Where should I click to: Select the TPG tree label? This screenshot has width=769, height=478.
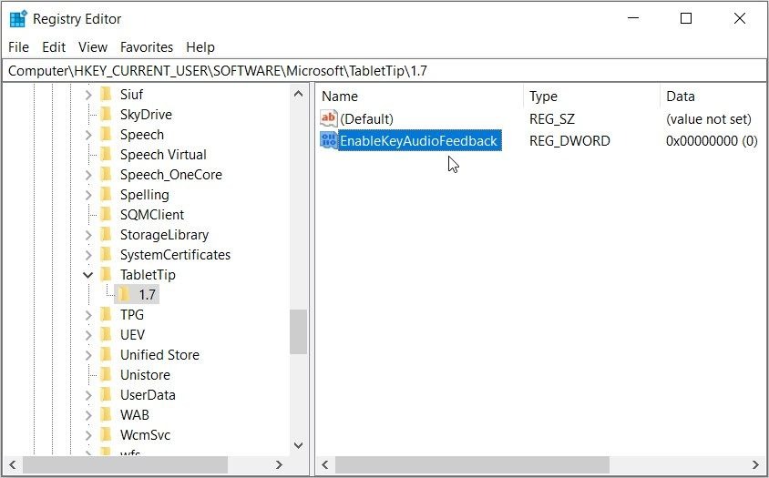pos(132,314)
